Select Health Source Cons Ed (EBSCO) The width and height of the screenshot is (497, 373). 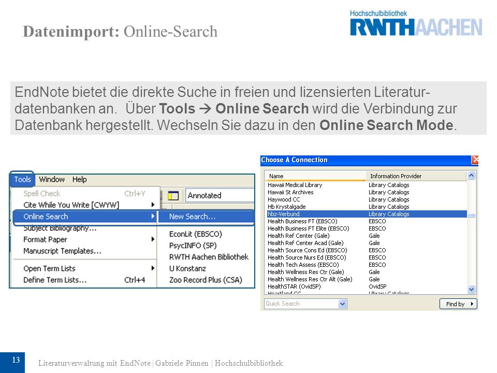(x=367, y=250)
